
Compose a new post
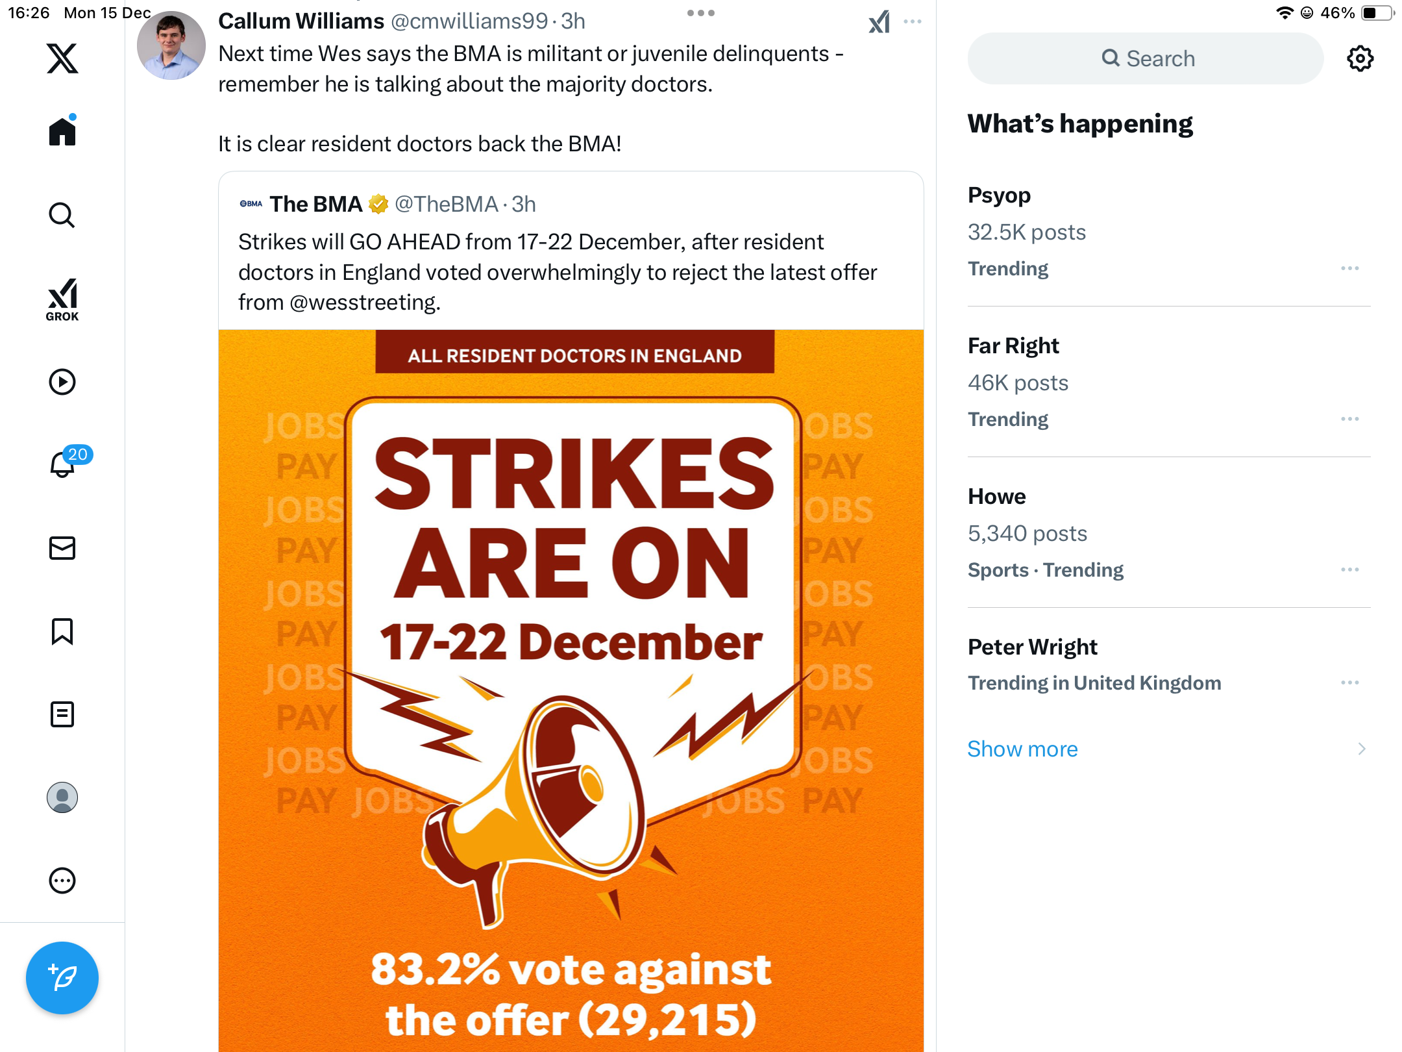pos(62,977)
